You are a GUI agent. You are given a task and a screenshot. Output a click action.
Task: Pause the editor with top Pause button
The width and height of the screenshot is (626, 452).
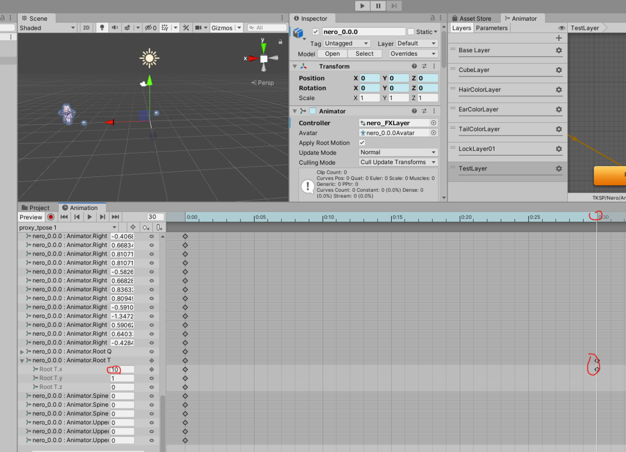[378, 6]
